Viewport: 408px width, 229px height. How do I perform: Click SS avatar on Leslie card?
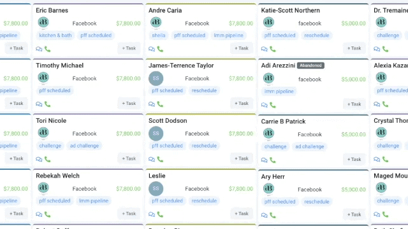[x=156, y=188]
